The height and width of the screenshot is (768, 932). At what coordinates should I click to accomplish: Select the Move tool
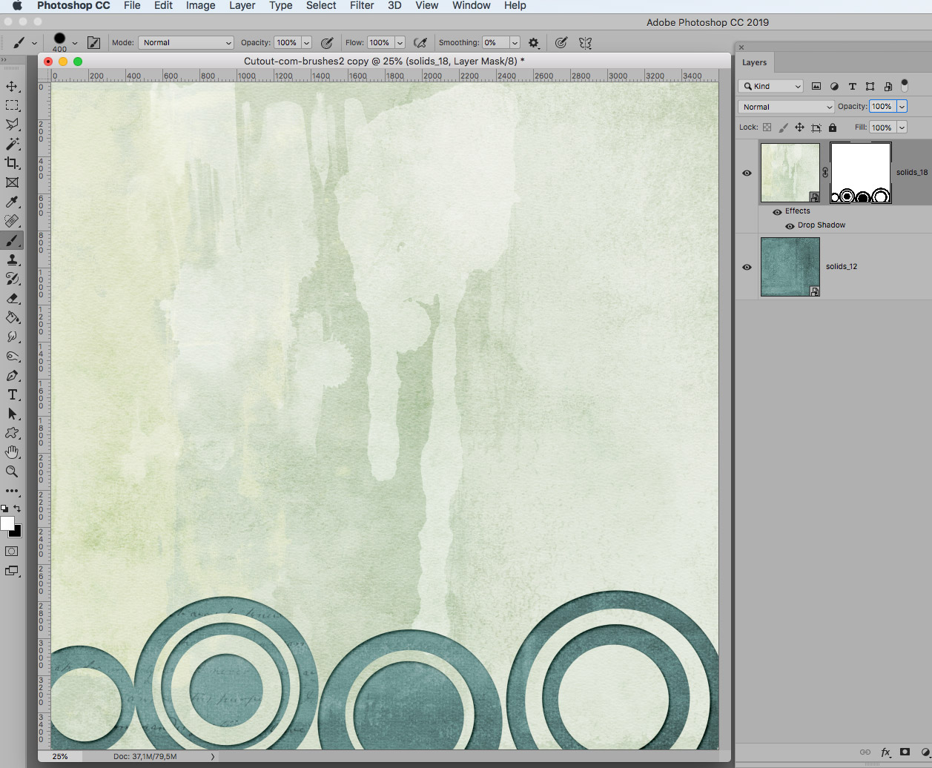12,87
